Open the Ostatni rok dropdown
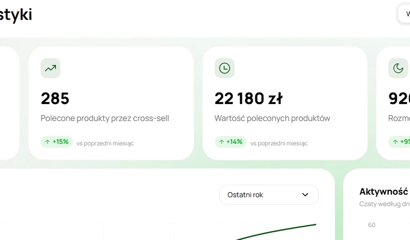The height and width of the screenshot is (240, 410). click(269, 195)
